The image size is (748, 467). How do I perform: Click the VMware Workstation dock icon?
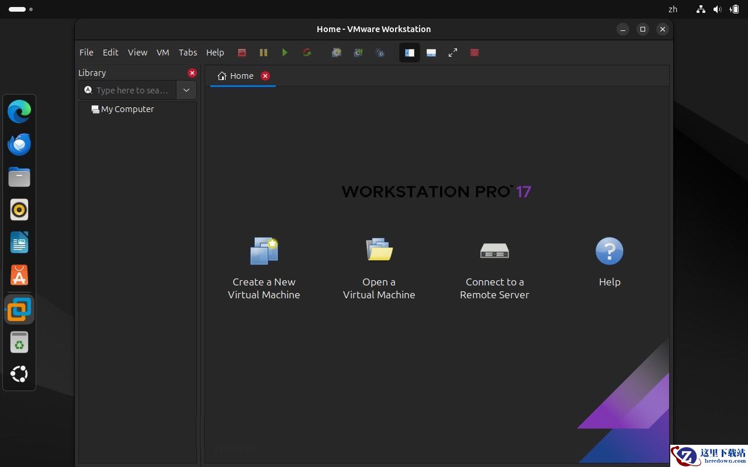pos(19,309)
